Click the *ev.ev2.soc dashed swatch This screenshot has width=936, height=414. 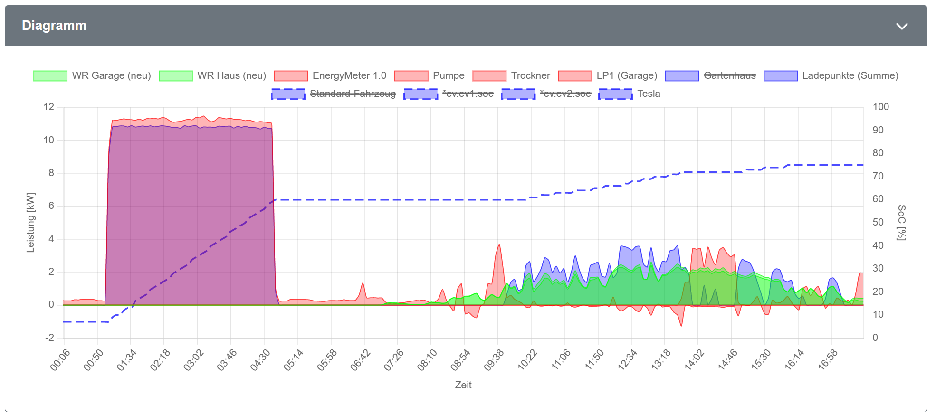point(518,94)
